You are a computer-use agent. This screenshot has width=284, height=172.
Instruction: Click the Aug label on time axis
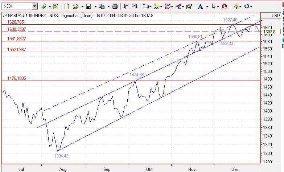pos(63,169)
